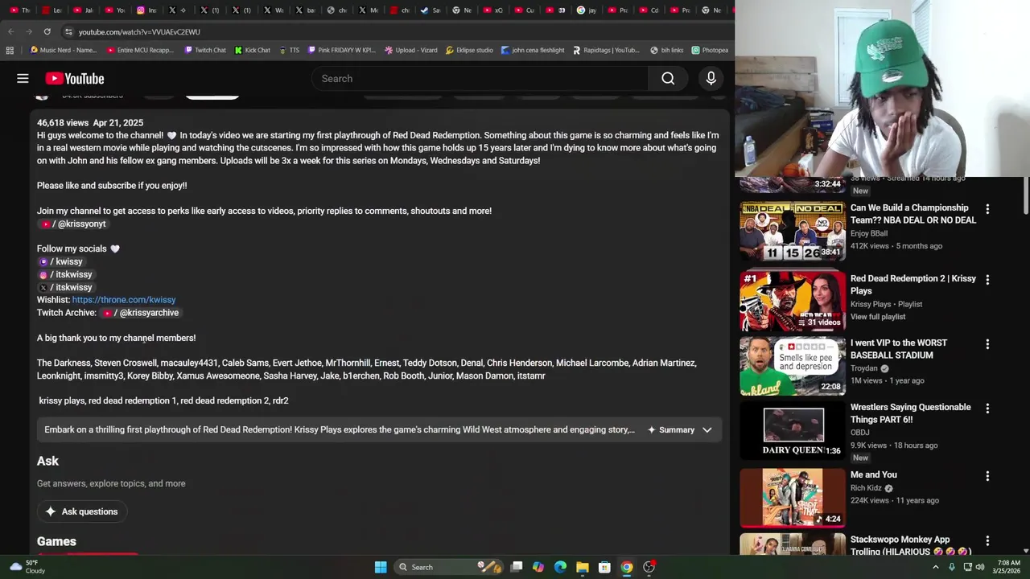Open the Instagram itskwissy social link
1030x579 pixels.
click(x=66, y=274)
